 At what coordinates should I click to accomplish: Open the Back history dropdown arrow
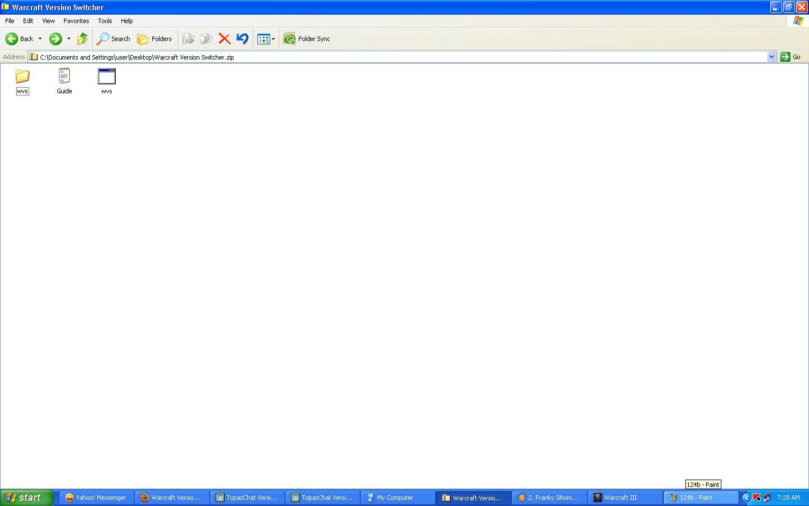(40, 39)
